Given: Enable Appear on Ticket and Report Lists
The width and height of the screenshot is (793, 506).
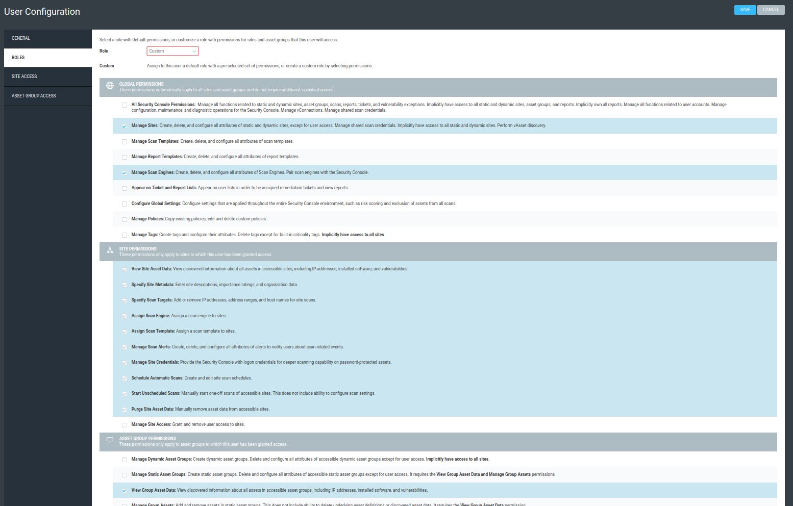Looking at the screenshot, I should 125,188.
